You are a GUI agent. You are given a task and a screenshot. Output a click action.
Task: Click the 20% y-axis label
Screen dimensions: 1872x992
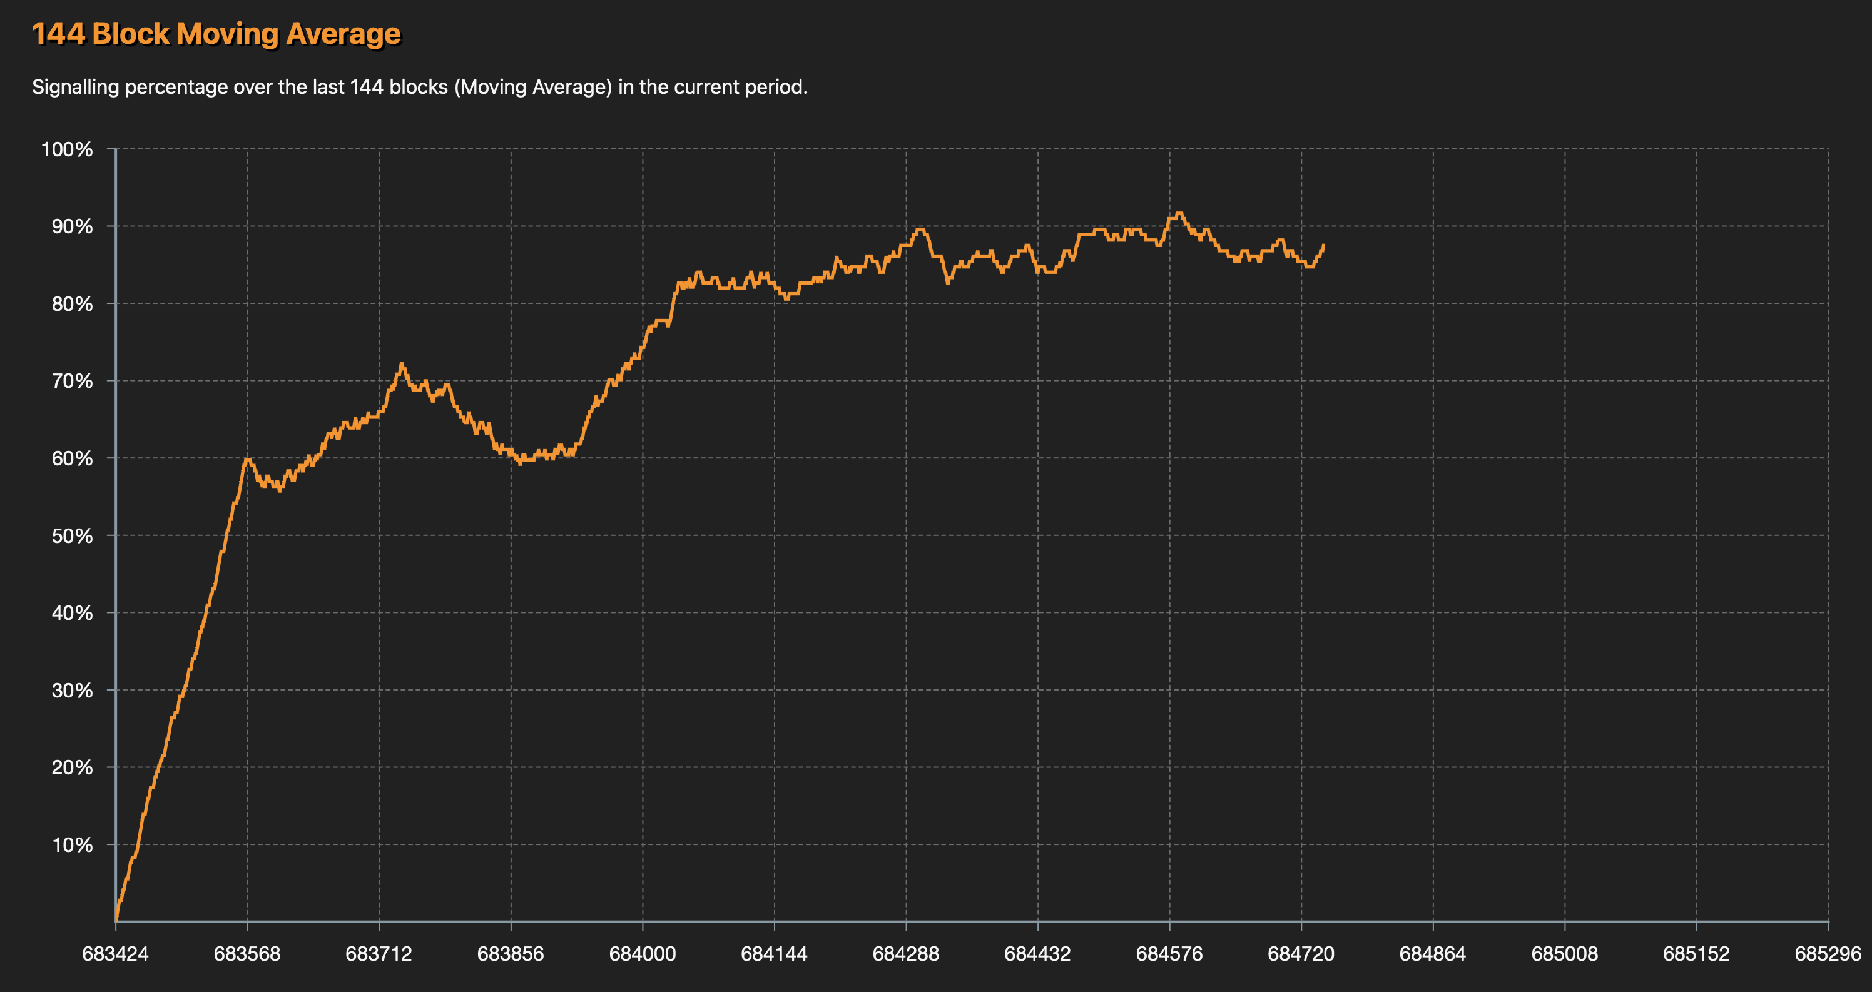[72, 767]
